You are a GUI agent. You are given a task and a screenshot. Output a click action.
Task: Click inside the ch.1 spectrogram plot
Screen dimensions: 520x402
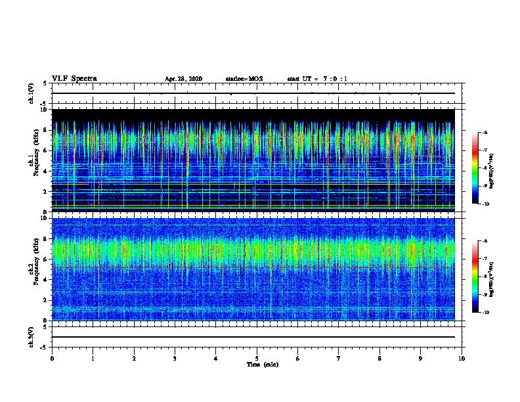[253, 160]
